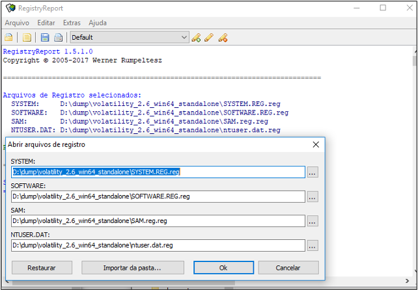Browse for the SOFTWARE file with the ... button
The height and width of the screenshot is (290, 418).
(313, 197)
